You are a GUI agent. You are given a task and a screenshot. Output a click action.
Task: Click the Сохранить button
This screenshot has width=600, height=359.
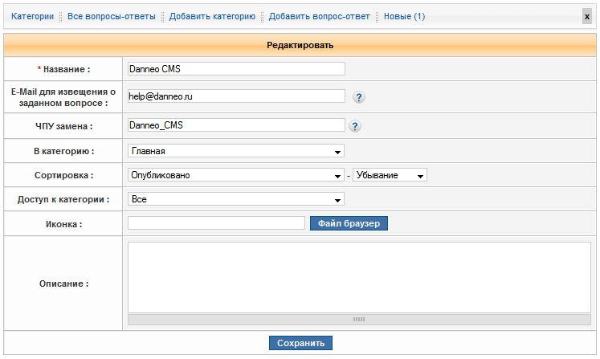(x=300, y=343)
